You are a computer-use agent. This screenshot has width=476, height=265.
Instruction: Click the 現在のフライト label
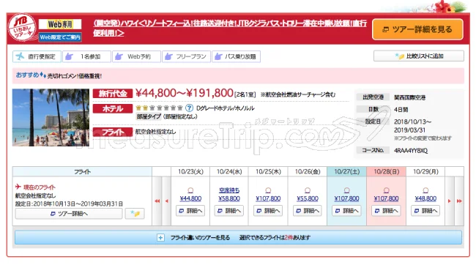pos(39,187)
